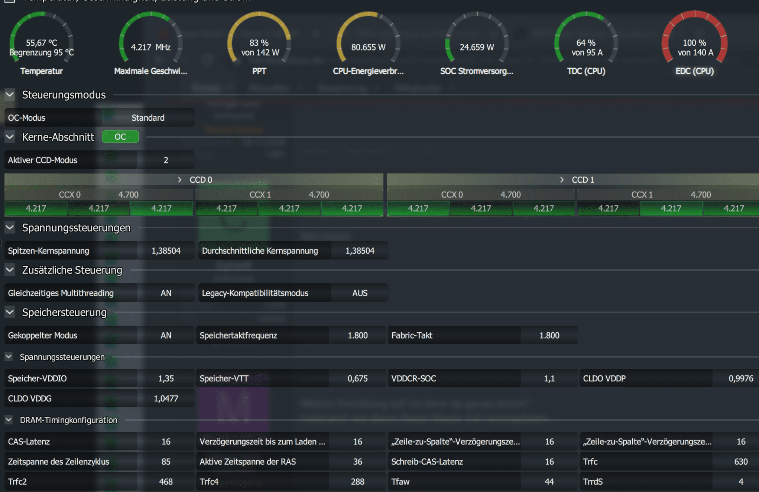
Task: Click Aktive Zeitspanne der RAS value 36
Action: tap(357, 462)
